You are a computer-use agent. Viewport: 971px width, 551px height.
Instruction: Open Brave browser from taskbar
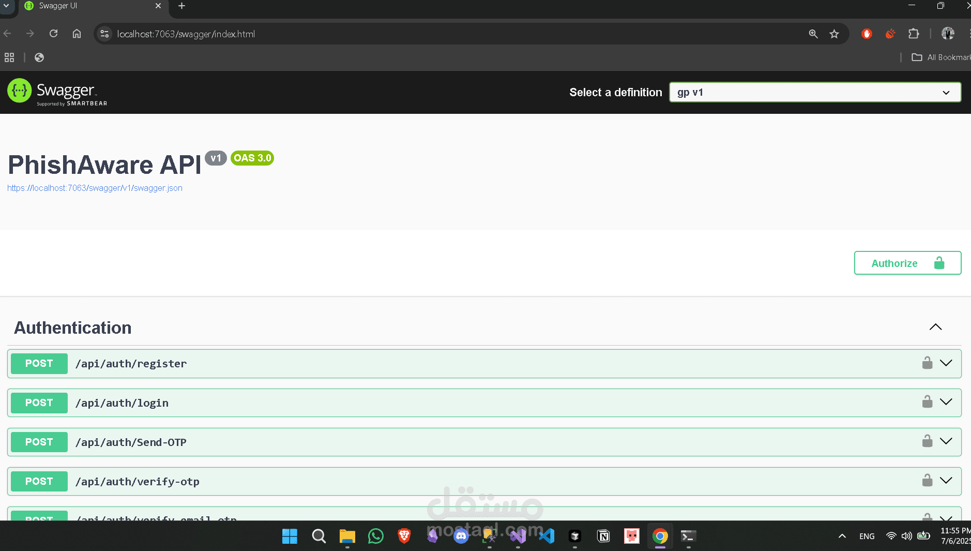[x=404, y=536]
